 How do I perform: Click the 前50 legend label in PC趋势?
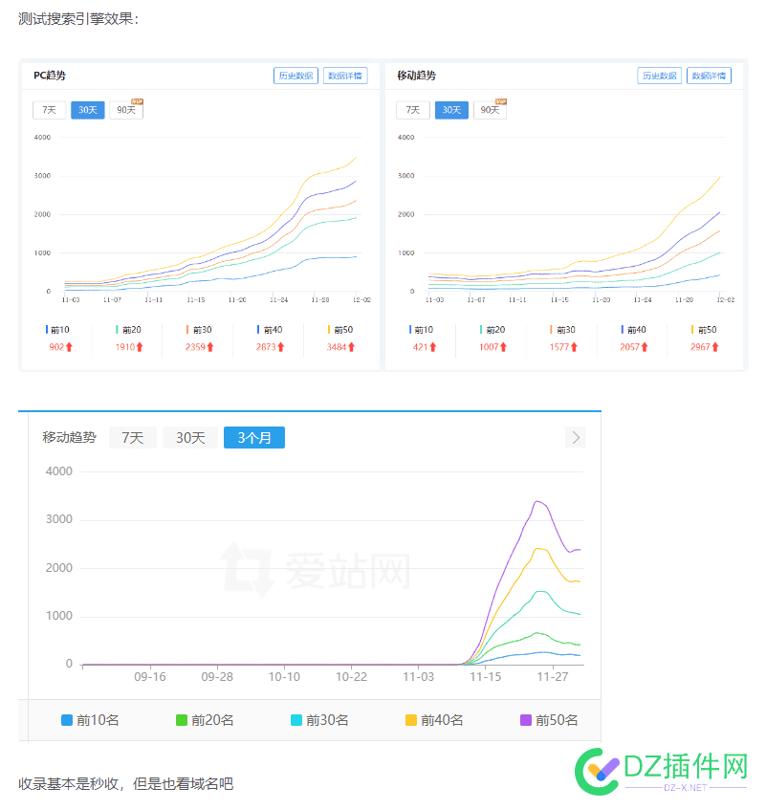(x=343, y=330)
